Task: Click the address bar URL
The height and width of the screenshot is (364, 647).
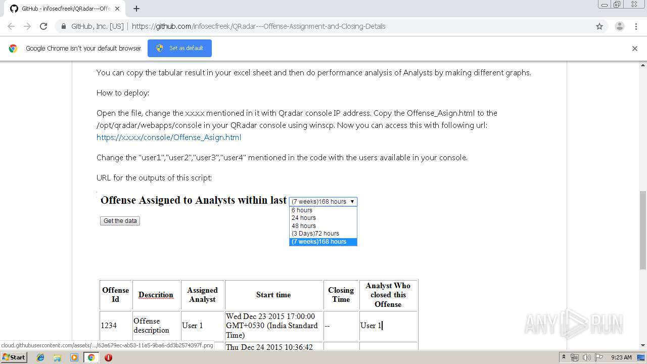Action: (258, 26)
